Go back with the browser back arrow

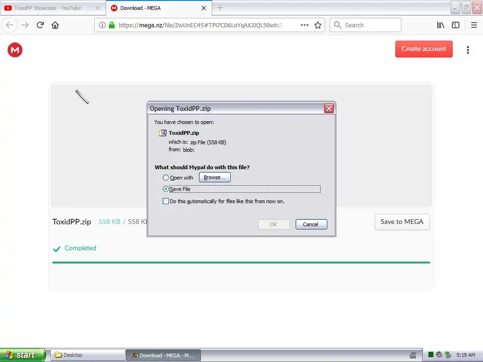(9, 25)
